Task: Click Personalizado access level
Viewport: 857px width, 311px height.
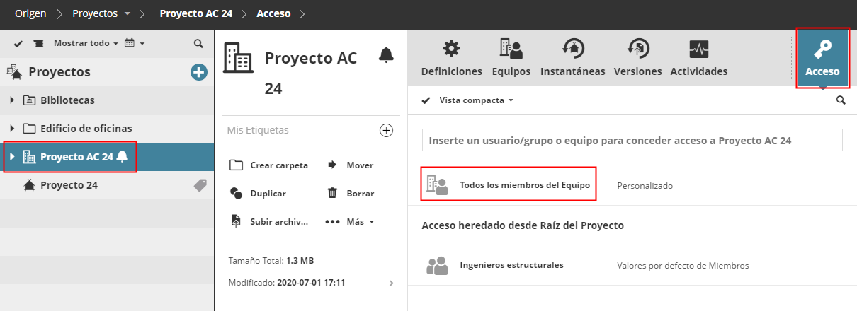Action: 645,186
